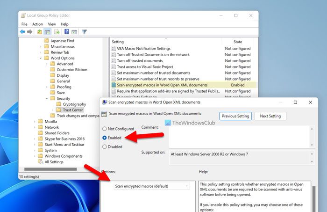Open the File menu
This screenshot has width=327, height=212.
(x=24, y=24)
